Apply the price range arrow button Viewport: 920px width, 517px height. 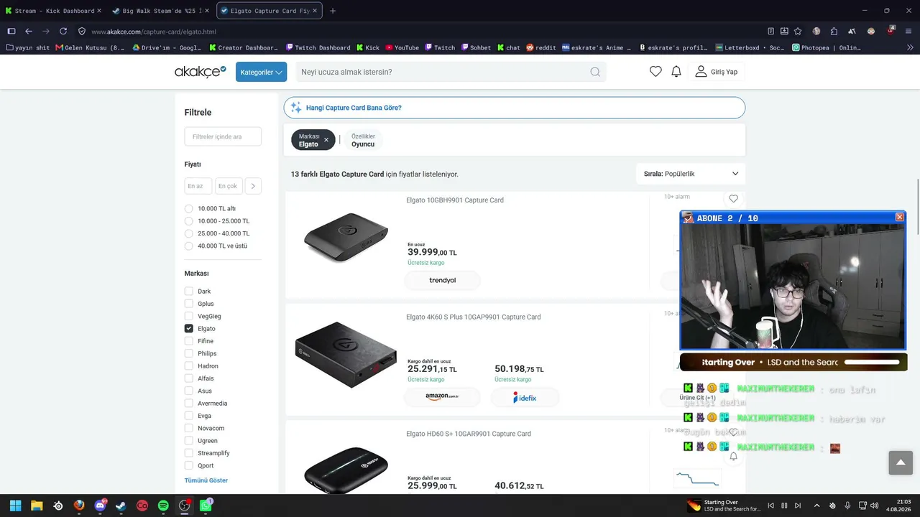[253, 186]
